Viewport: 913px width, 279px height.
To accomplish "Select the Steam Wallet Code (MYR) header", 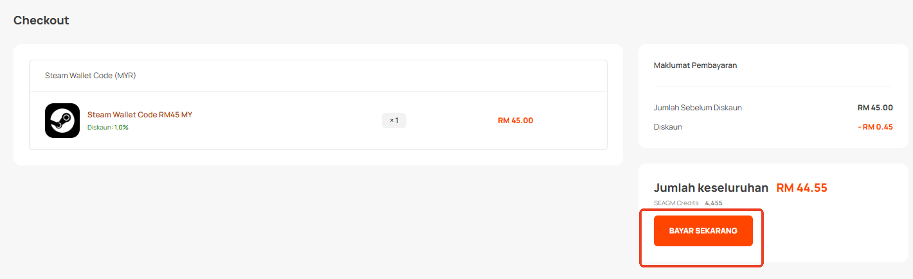I will 90,76.
